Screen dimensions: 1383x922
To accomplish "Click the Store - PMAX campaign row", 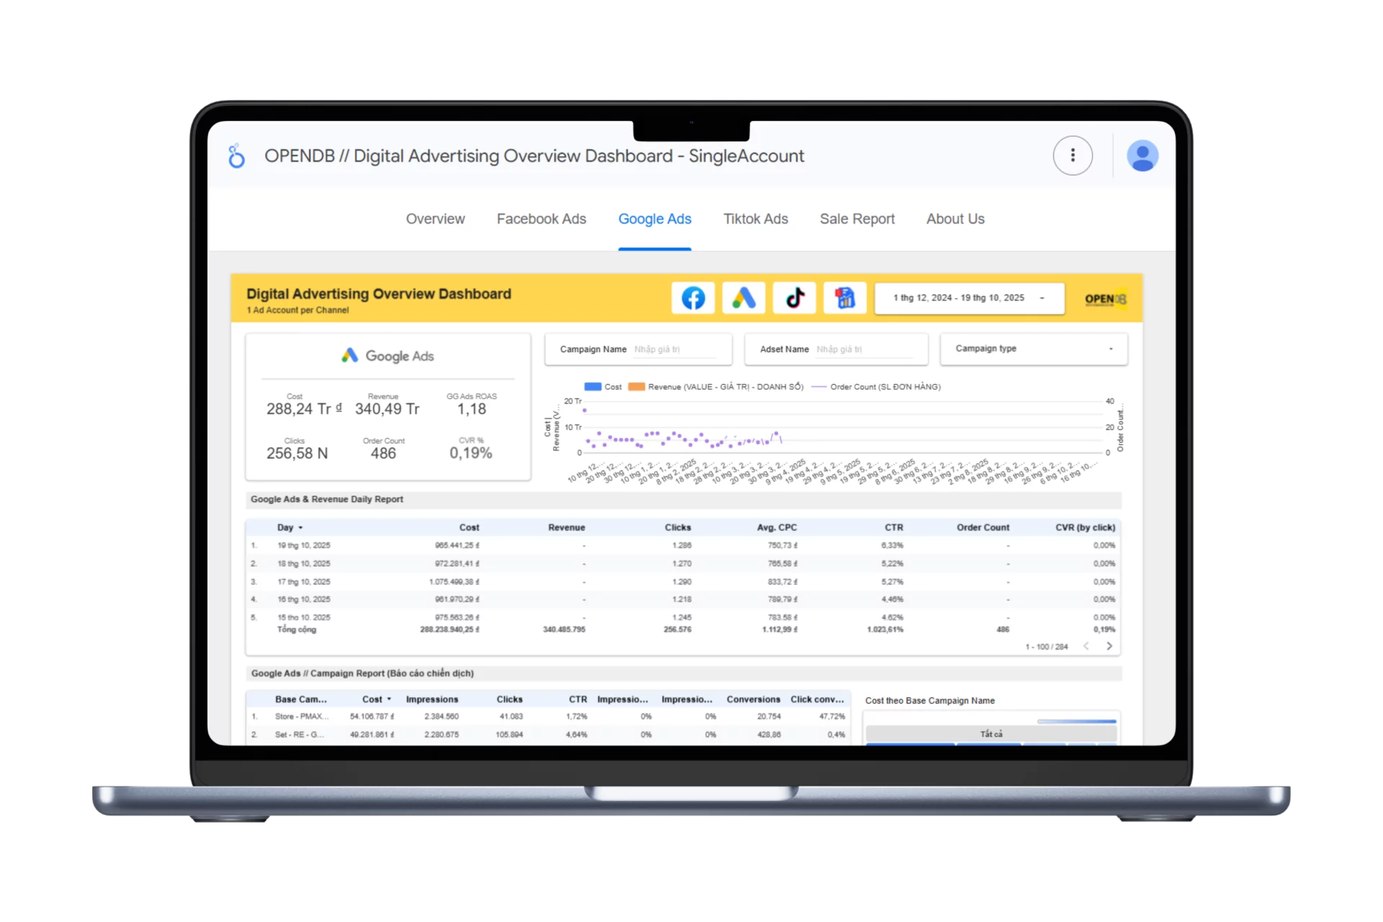I will (x=548, y=717).
